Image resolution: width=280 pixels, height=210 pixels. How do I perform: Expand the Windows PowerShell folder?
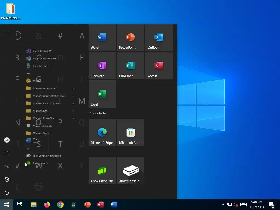point(50,118)
